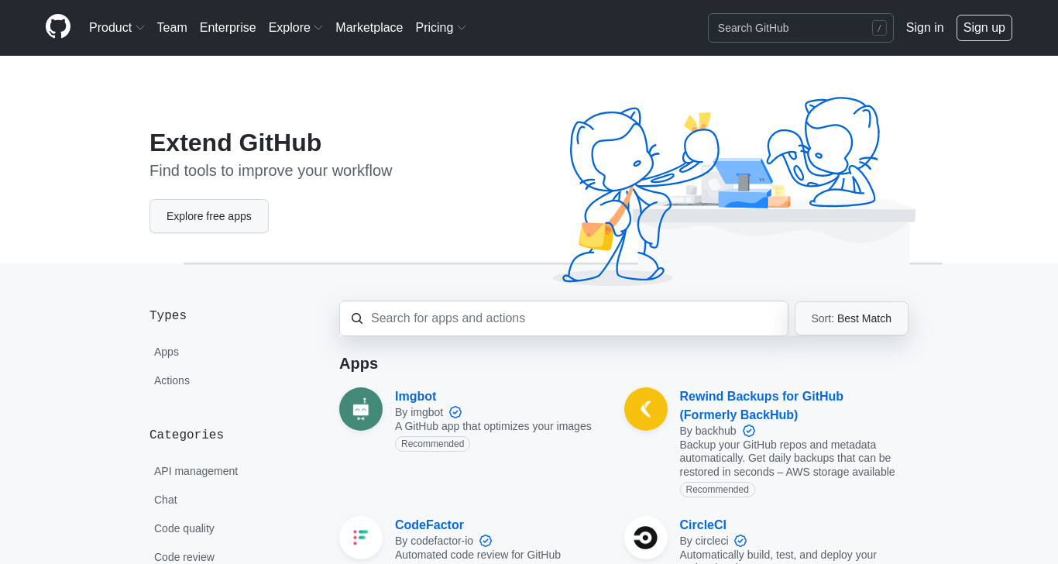Screen dimensions: 1058x564
Task: Open the Sort: Best Match dropdown
Action: 851,318
